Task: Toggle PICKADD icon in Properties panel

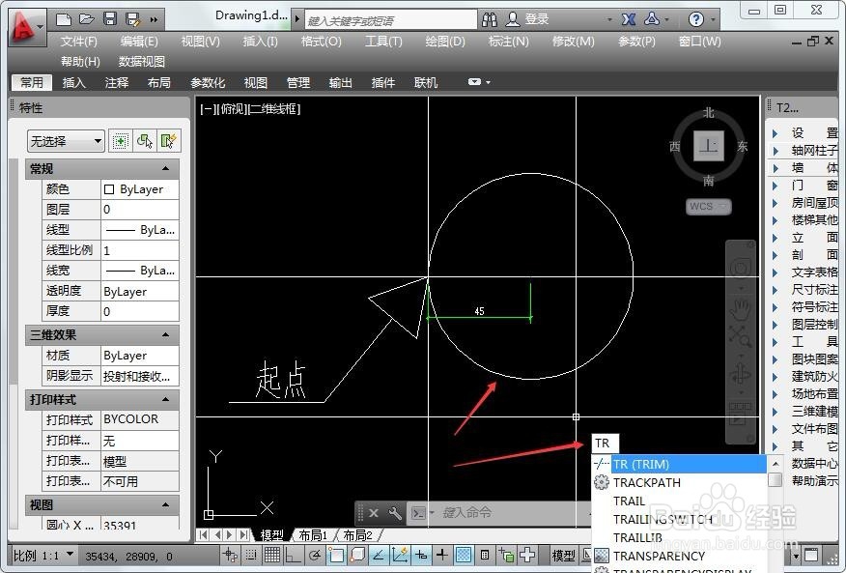Action: coord(121,141)
